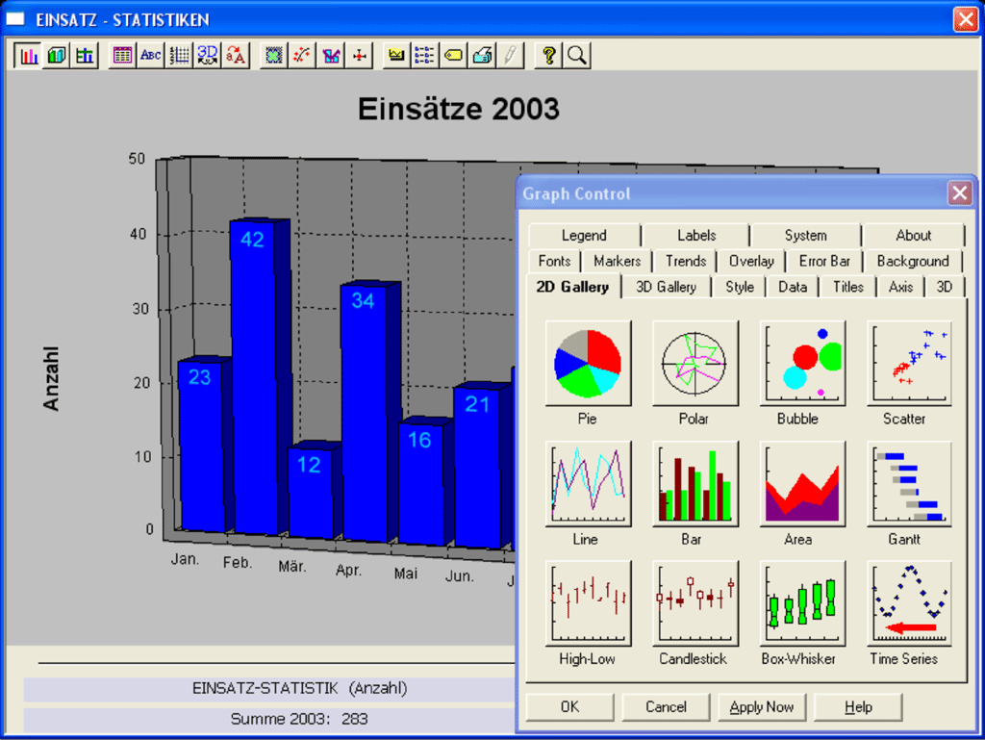Select the Gantt chart thumbnail
Screen dimensions: 985x740
tap(909, 483)
